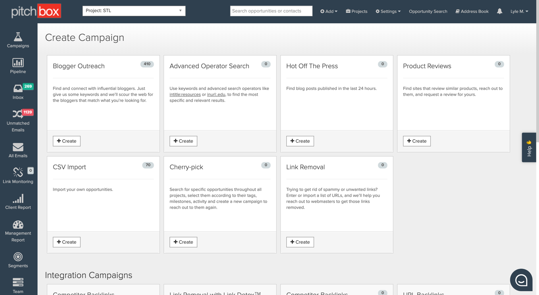Open the Address Book
Image resolution: width=539 pixels, height=295 pixels.
472,11
